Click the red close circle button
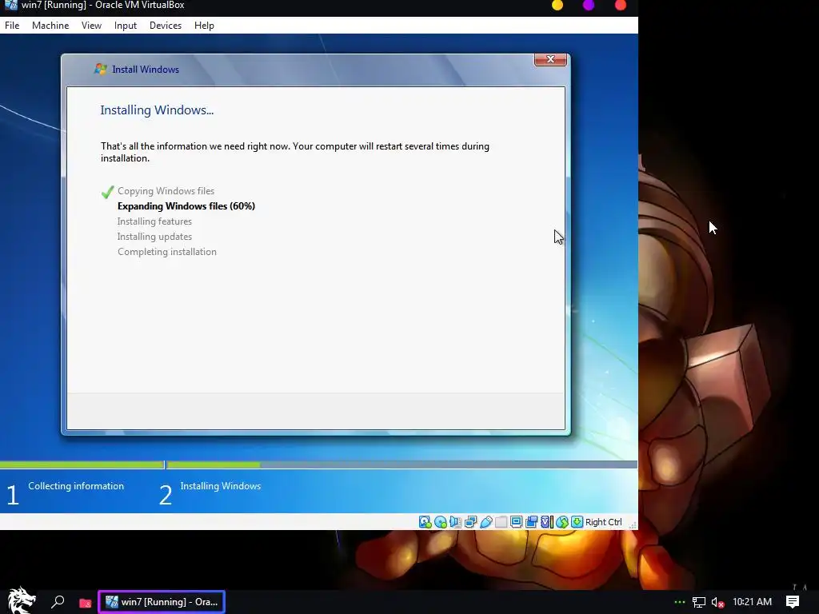 coord(620,6)
